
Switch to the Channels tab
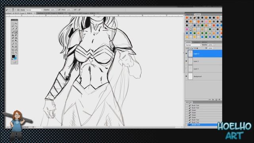pyautogui.click(x=196, y=43)
